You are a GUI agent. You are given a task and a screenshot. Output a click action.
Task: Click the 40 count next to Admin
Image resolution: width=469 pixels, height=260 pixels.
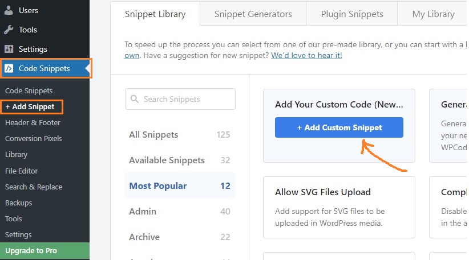coord(225,212)
